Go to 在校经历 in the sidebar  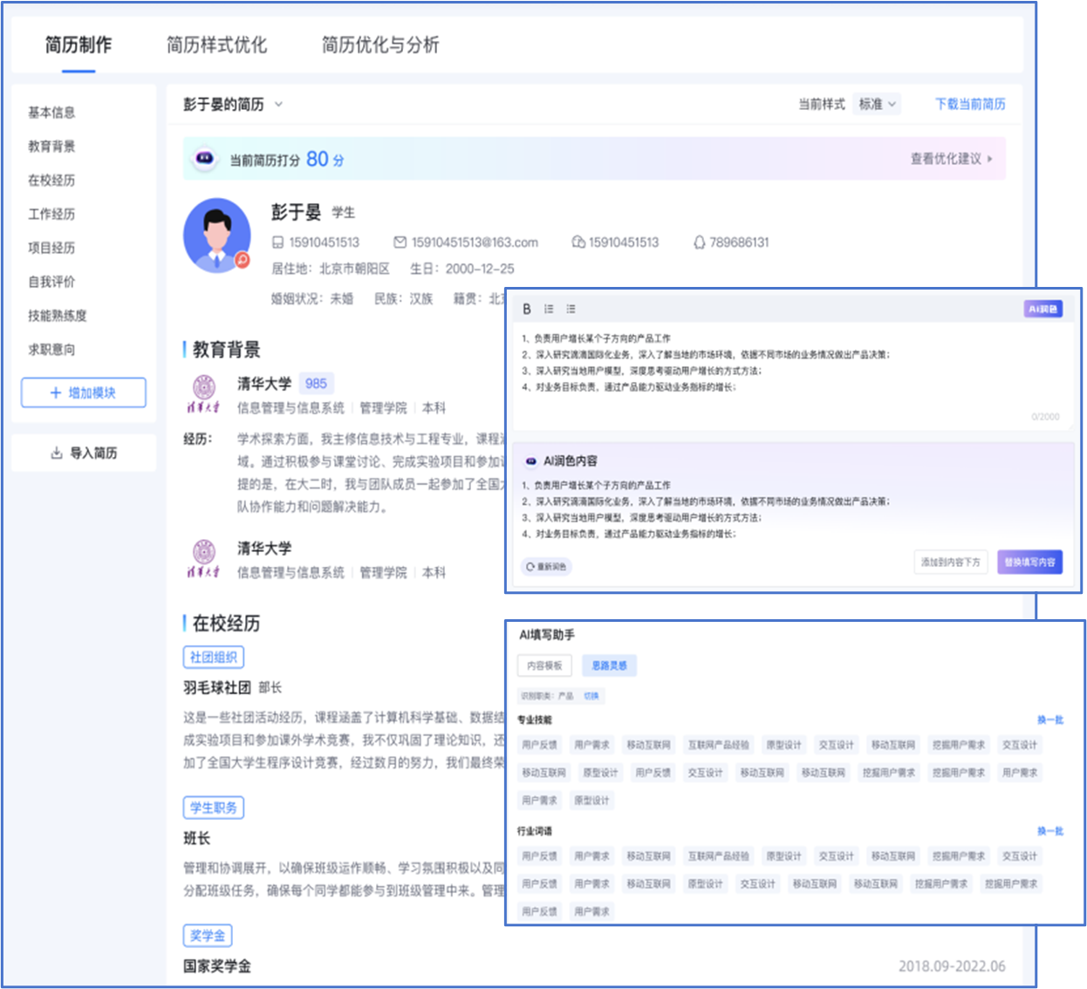point(51,181)
